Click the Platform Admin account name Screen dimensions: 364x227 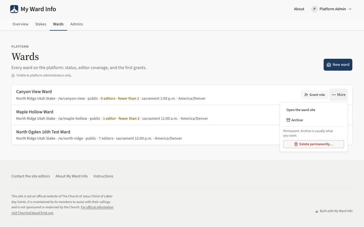pyautogui.click(x=333, y=9)
